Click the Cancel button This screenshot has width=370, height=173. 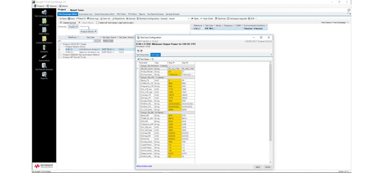click(x=267, y=167)
